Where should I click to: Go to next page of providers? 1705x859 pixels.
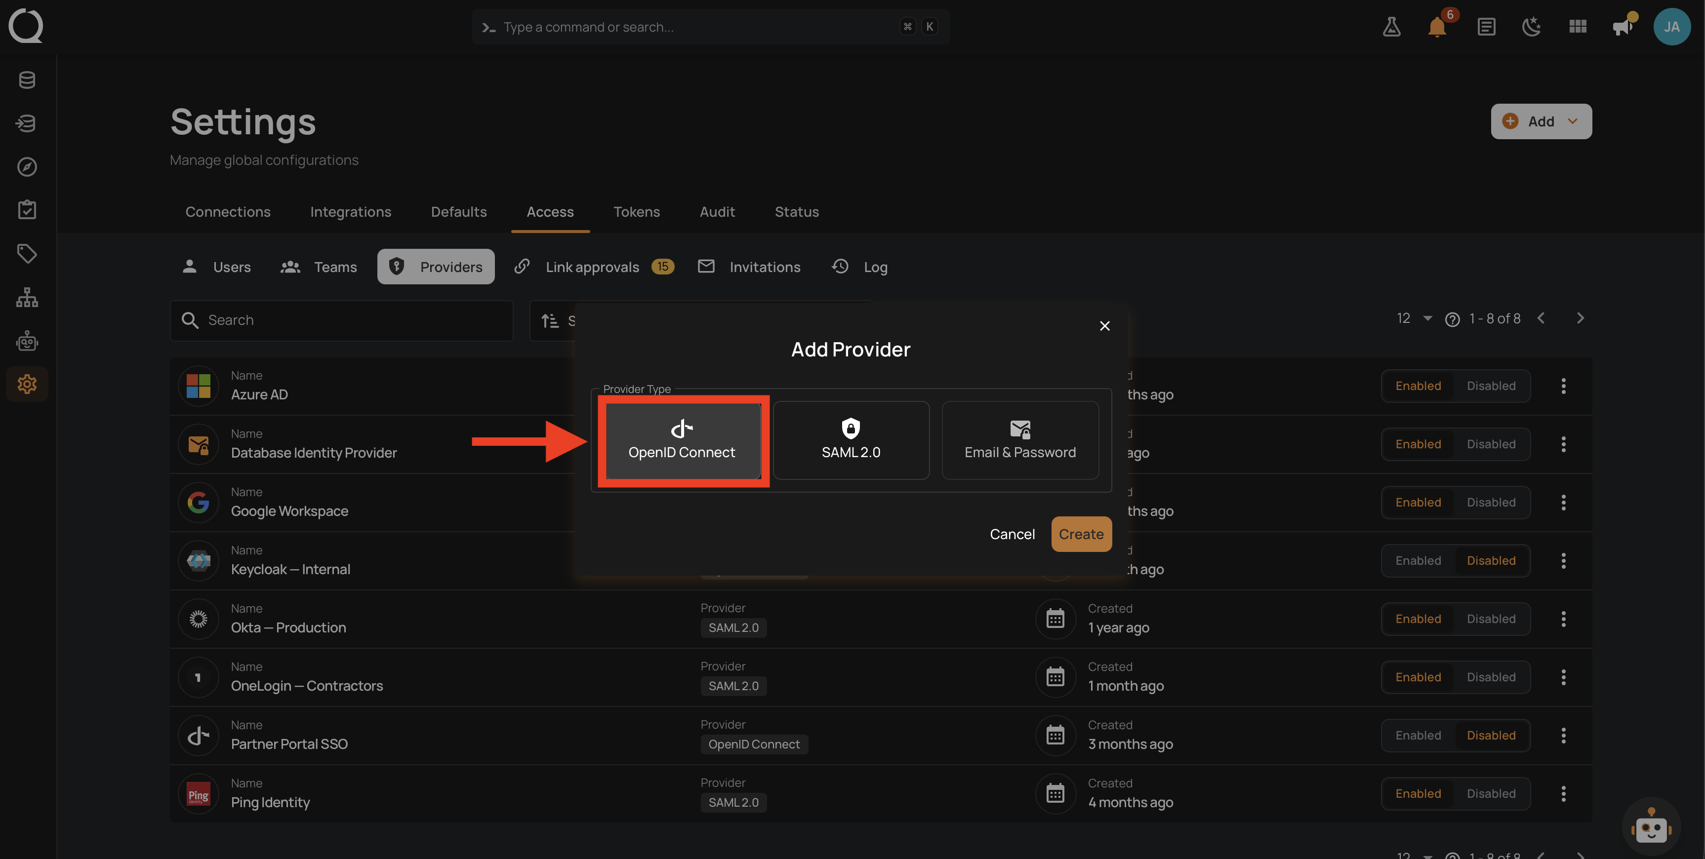click(1581, 318)
